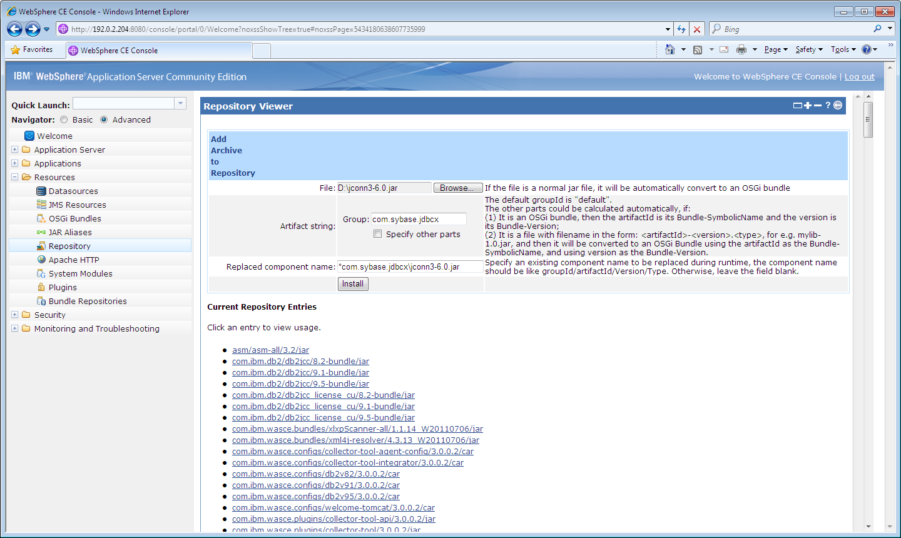Click the Bing search magnifier icon
The height and width of the screenshot is (538, 901).
[878, 29]
